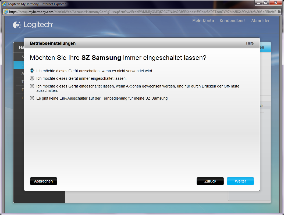284x215 pixels.
Task: Open Hilfe in the dialog header
Action: coord(250,43)
